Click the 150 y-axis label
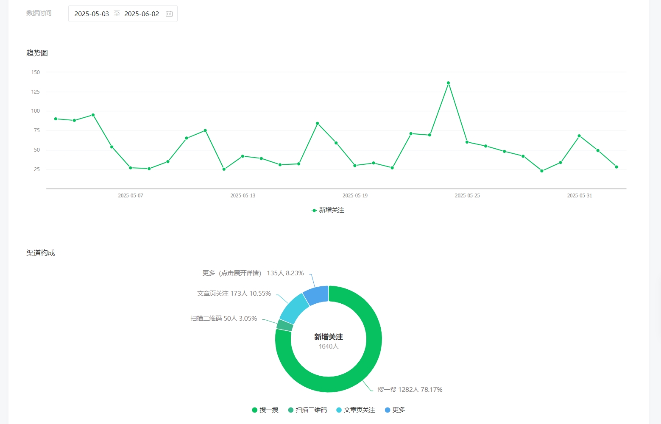This screenshot has width=661, height=424. [x=36, y=72]
